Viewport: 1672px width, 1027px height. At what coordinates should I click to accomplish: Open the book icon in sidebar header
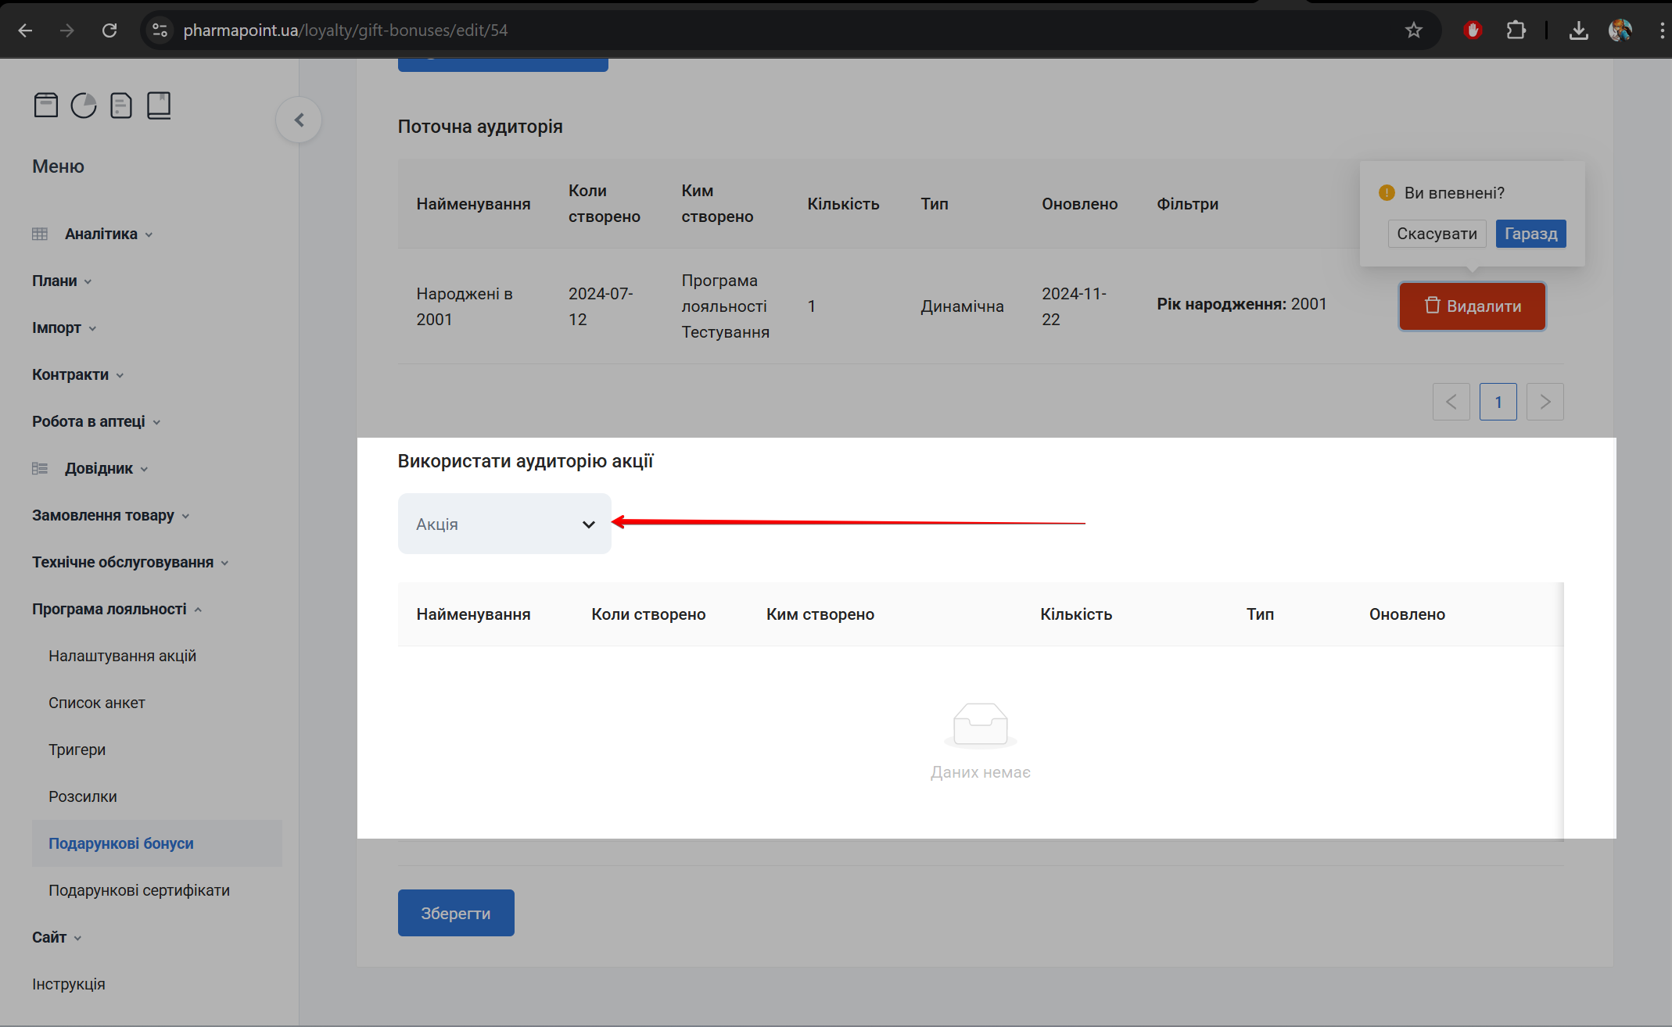click(159, 105)
